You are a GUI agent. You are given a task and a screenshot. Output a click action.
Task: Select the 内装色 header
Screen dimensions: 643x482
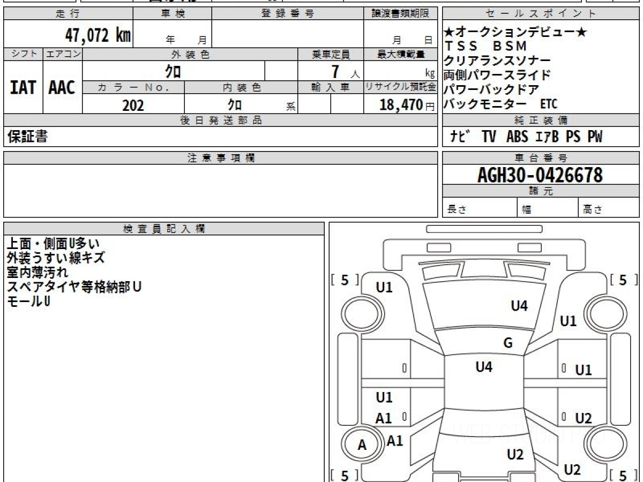pyautogui.click(x=241, y=87)
